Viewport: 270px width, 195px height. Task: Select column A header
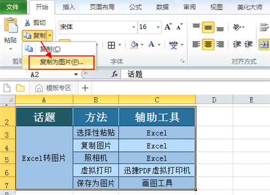[x=44, y=100]
